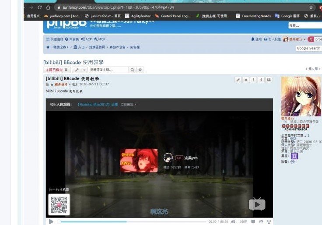Screen dimensions: 322x225
Task: Click the red anime video thumbnail
Action: tap(139, 160)
